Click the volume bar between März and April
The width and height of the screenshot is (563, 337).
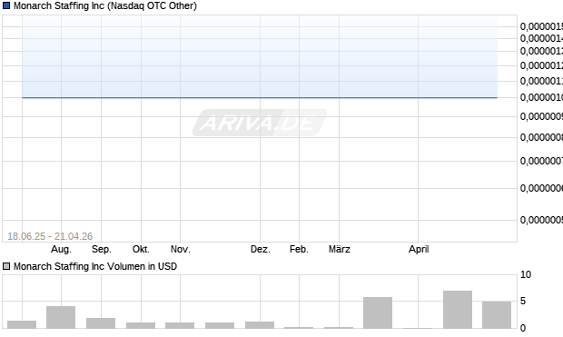point(378,312)
